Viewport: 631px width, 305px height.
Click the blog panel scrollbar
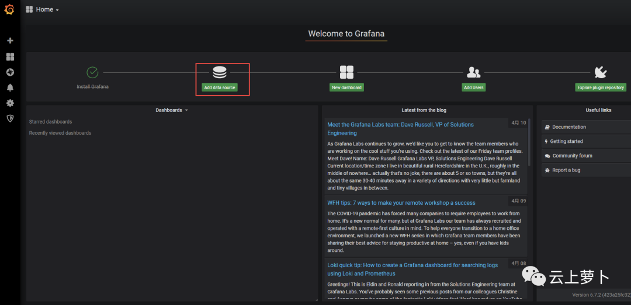tap(529, 142)
